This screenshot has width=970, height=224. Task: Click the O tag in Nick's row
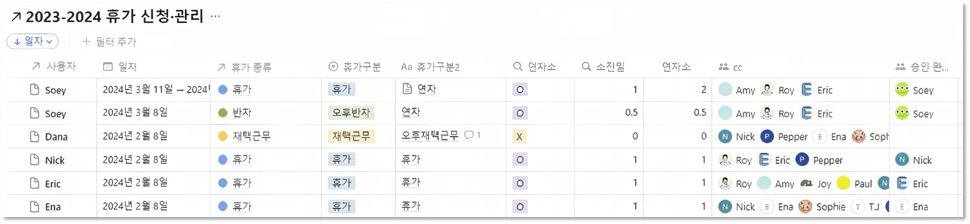coord(520,160)
